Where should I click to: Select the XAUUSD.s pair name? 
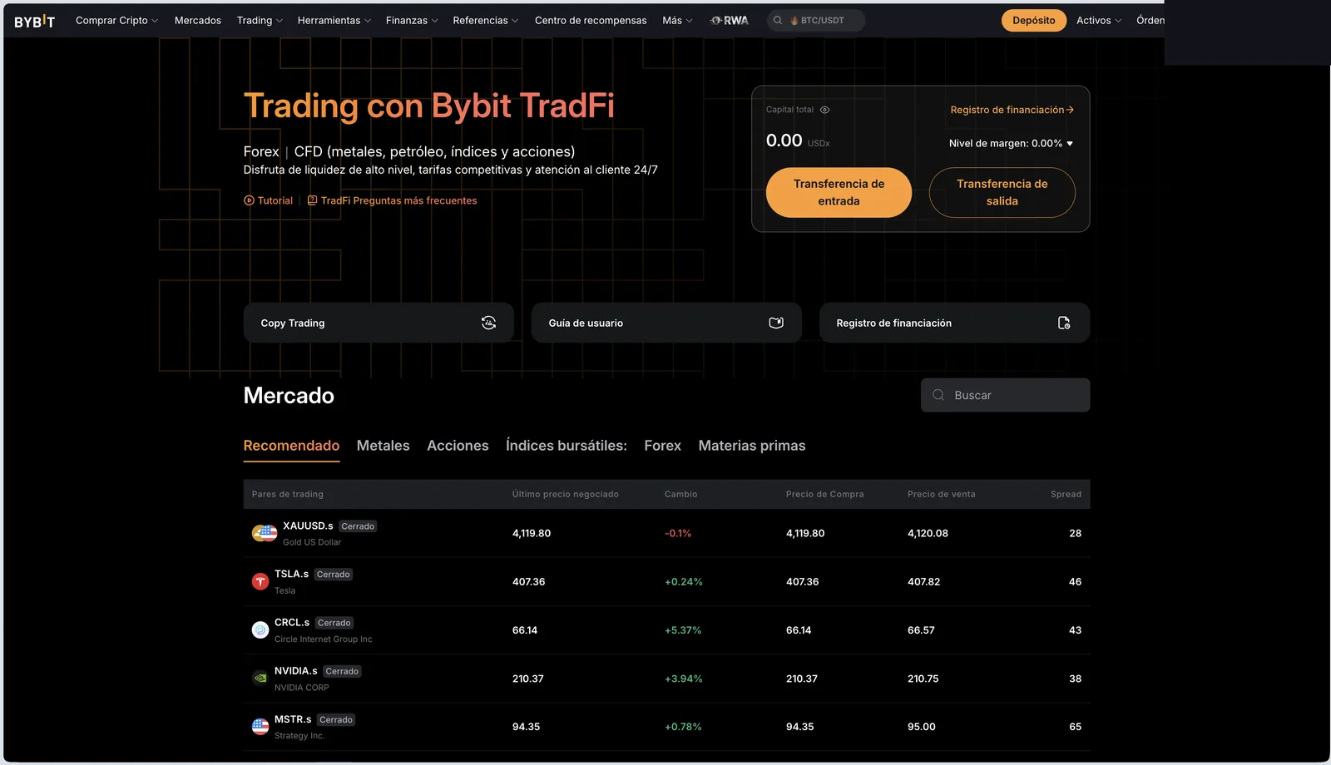(308, 526)
